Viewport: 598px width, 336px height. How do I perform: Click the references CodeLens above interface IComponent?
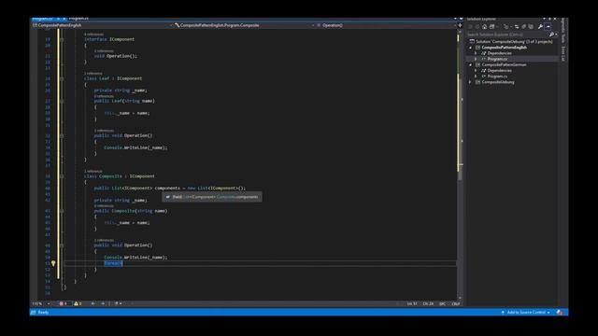[x=93, y=35]
